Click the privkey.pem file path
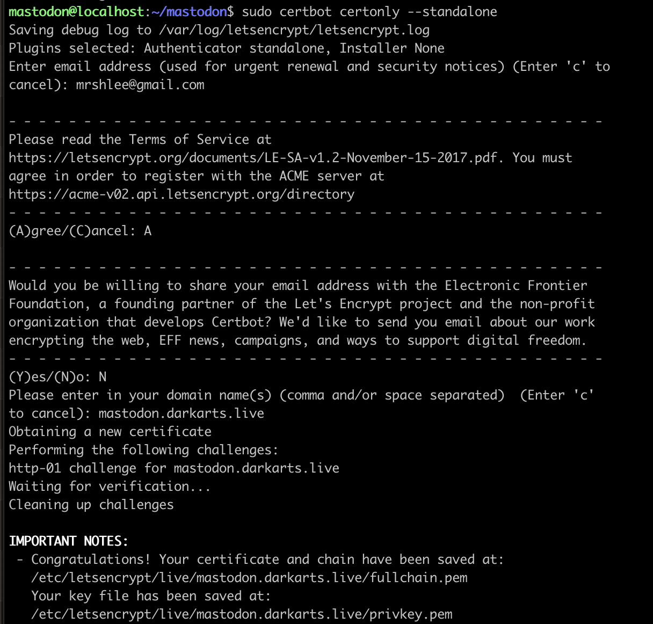Screen dimensions: 653x624 pyautogui.click(x=242, y=614)
